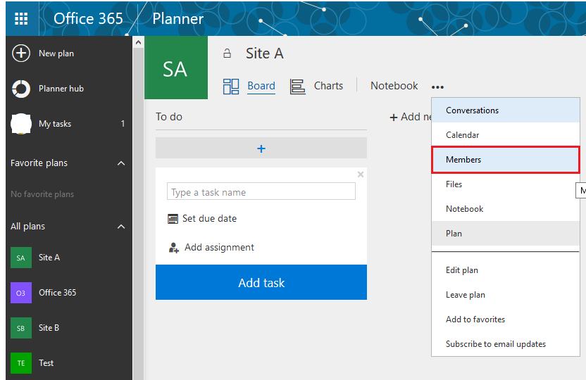Image resolution: width=586 pixels, height=380 pixels.
Task: Click the Type a task name field
Action: (x=261, y=191)
